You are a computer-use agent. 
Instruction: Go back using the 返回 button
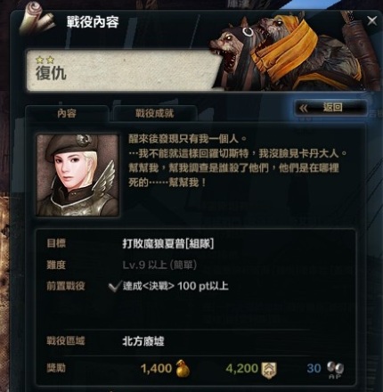[x=331, y=108]
